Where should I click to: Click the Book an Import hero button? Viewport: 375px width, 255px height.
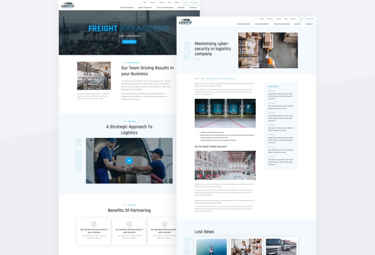tap(129, 41)
